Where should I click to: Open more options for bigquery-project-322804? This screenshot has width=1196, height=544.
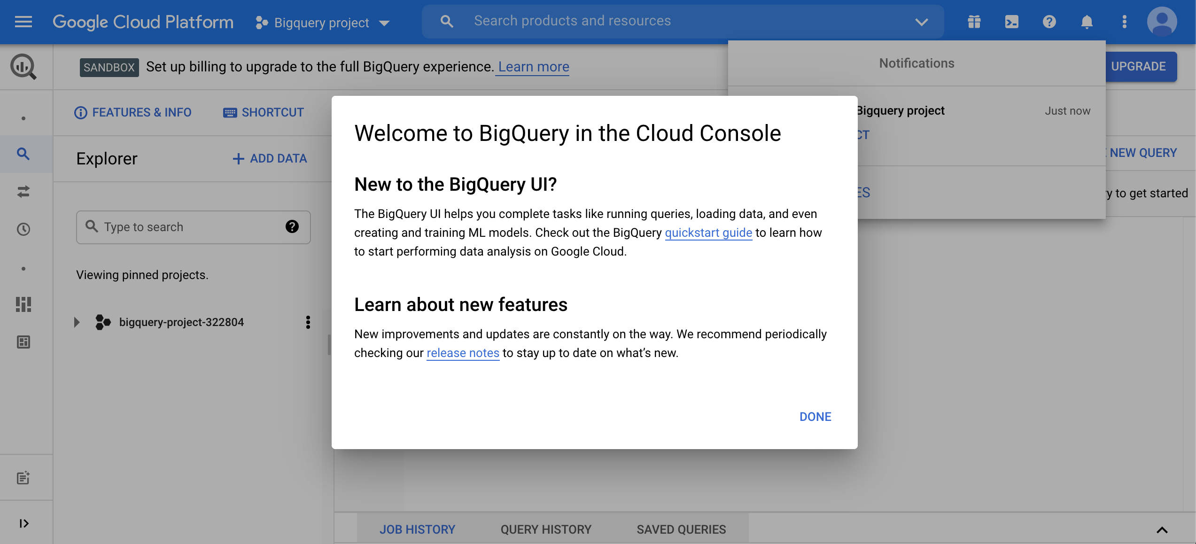tap(308, 322)
